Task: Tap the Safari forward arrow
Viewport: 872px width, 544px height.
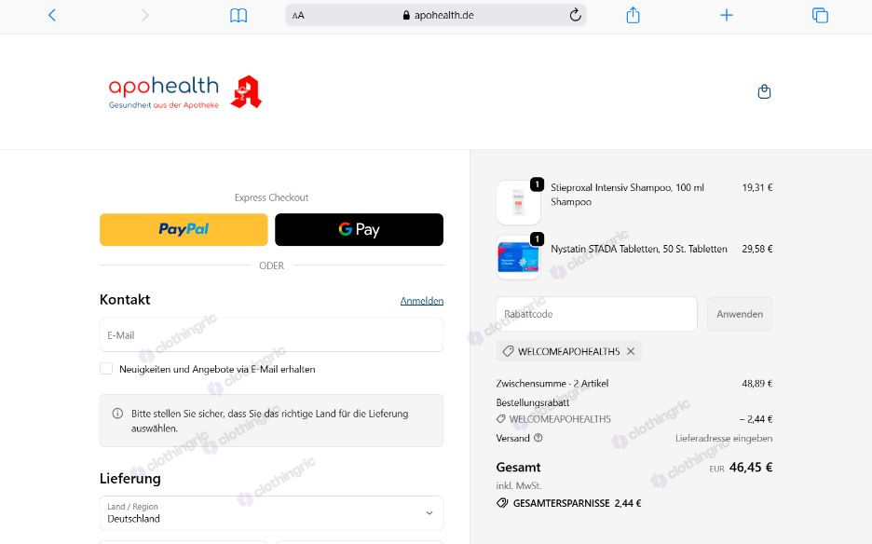Action: tap(145, 15)
